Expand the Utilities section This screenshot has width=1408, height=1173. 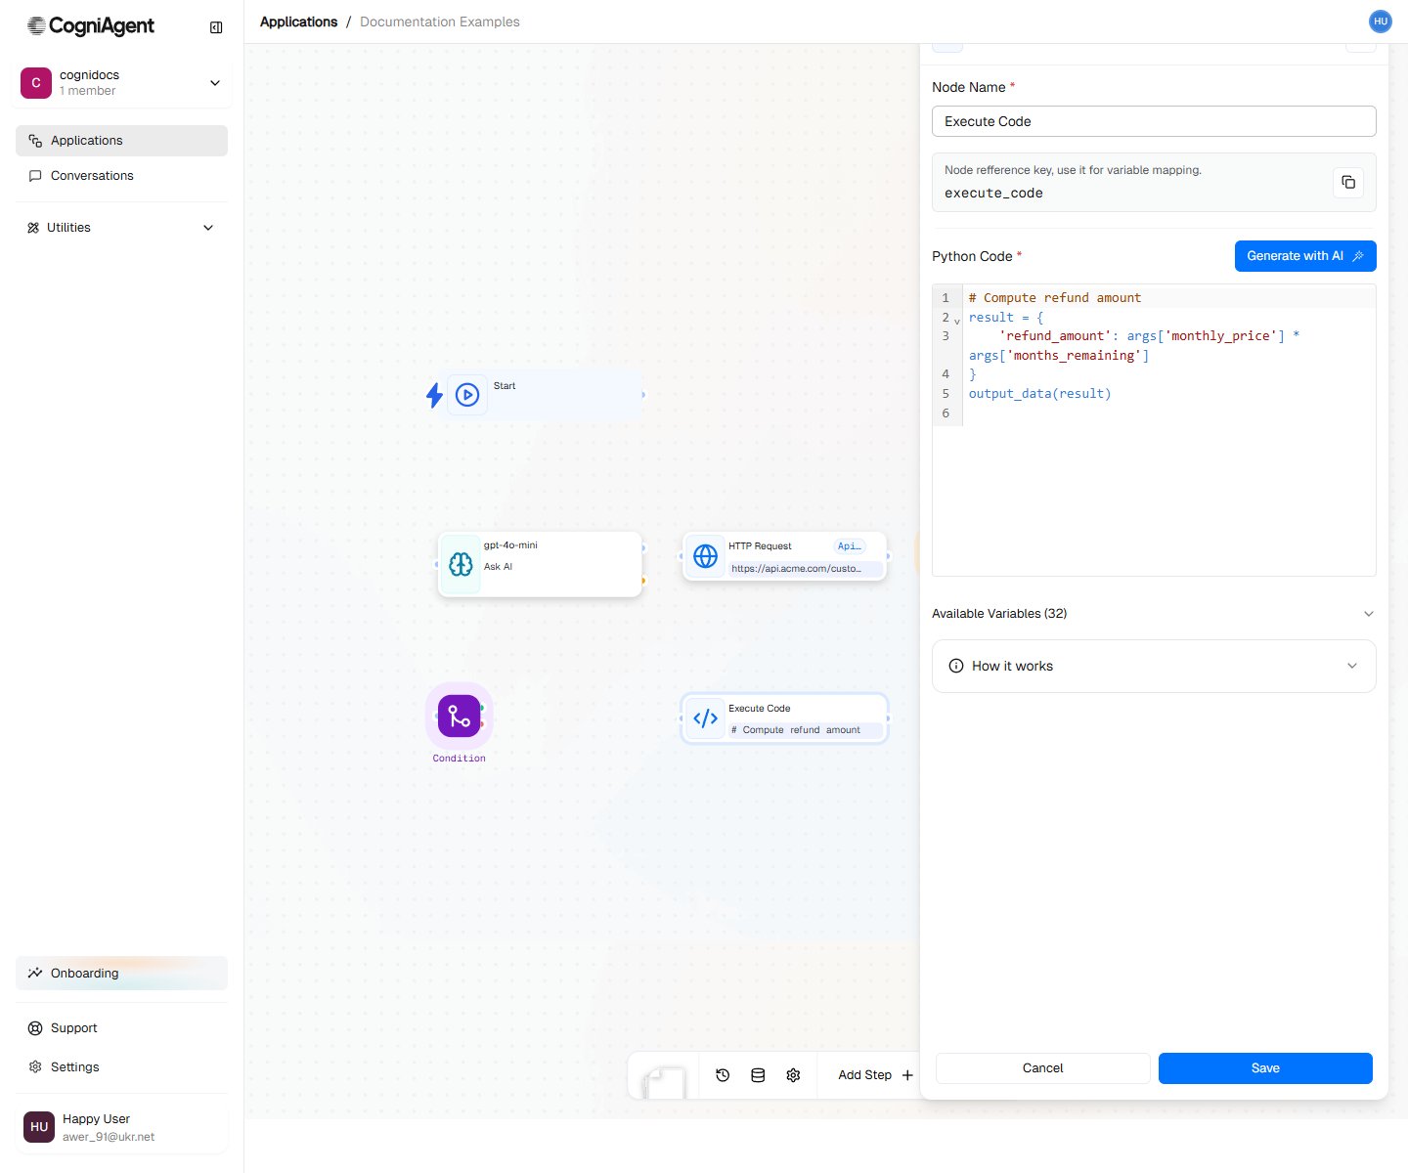click(x=122, y=228)
